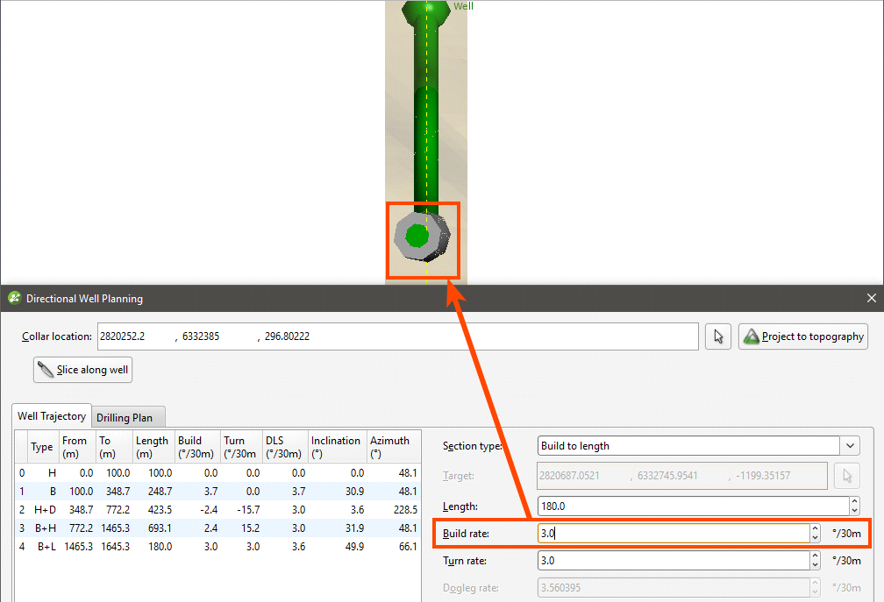Increment Build rate using the up arrow
884x602 pixels.
pos(816,528)
